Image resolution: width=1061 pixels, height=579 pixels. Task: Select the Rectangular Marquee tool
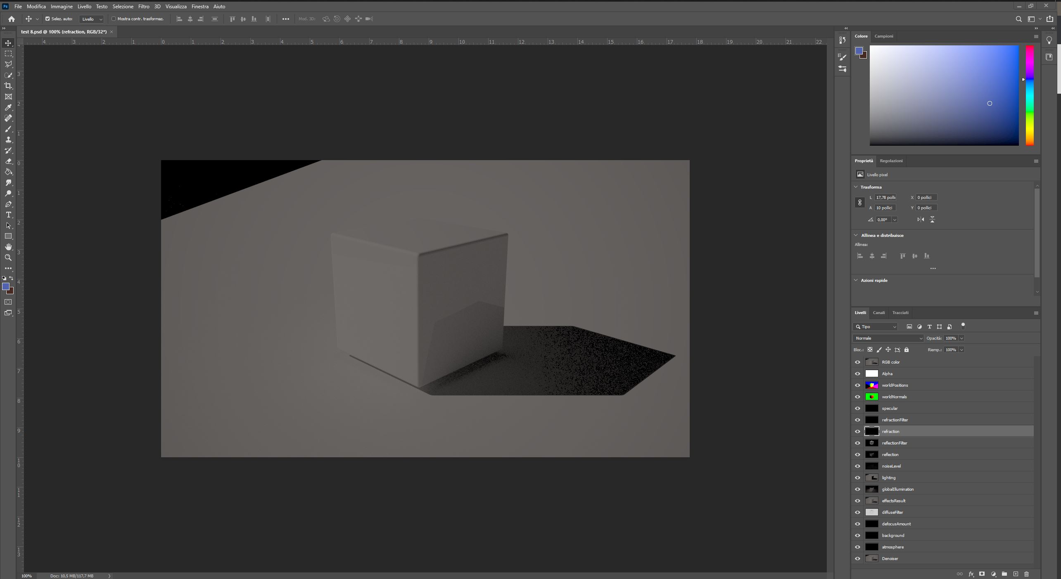[8, 54]
